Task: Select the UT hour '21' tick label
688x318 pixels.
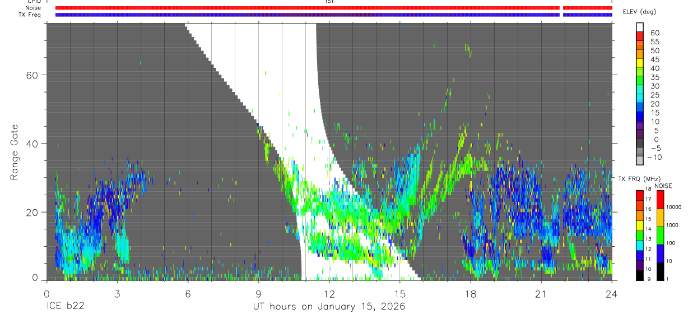Action: point(541,294)
